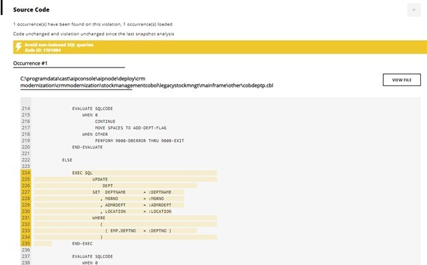Close the Source Code panel
Screen dimensions: 427x265
point(414,10)
